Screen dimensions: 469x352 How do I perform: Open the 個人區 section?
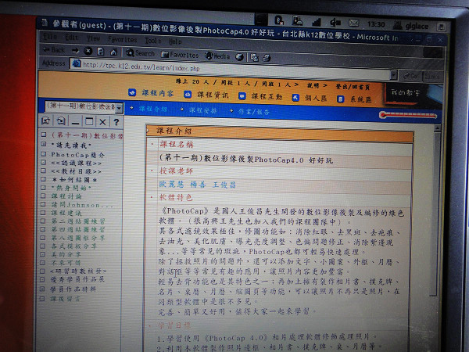[x=310, y=98]
